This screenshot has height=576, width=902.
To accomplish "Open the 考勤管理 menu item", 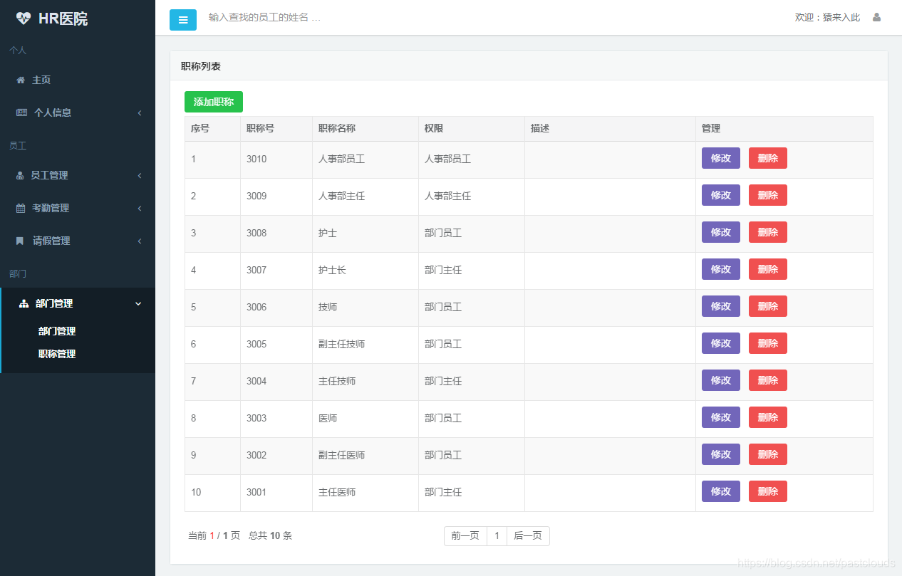I will (x=78, y=208).
